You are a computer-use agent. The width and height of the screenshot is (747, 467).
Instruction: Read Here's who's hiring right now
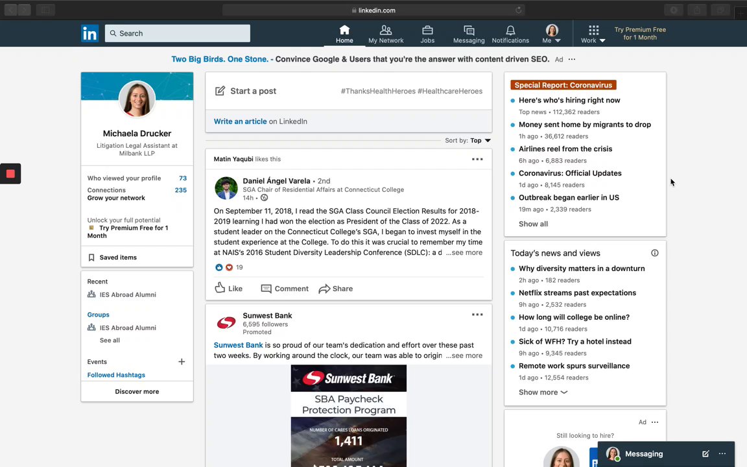click(x=569, y=100)
